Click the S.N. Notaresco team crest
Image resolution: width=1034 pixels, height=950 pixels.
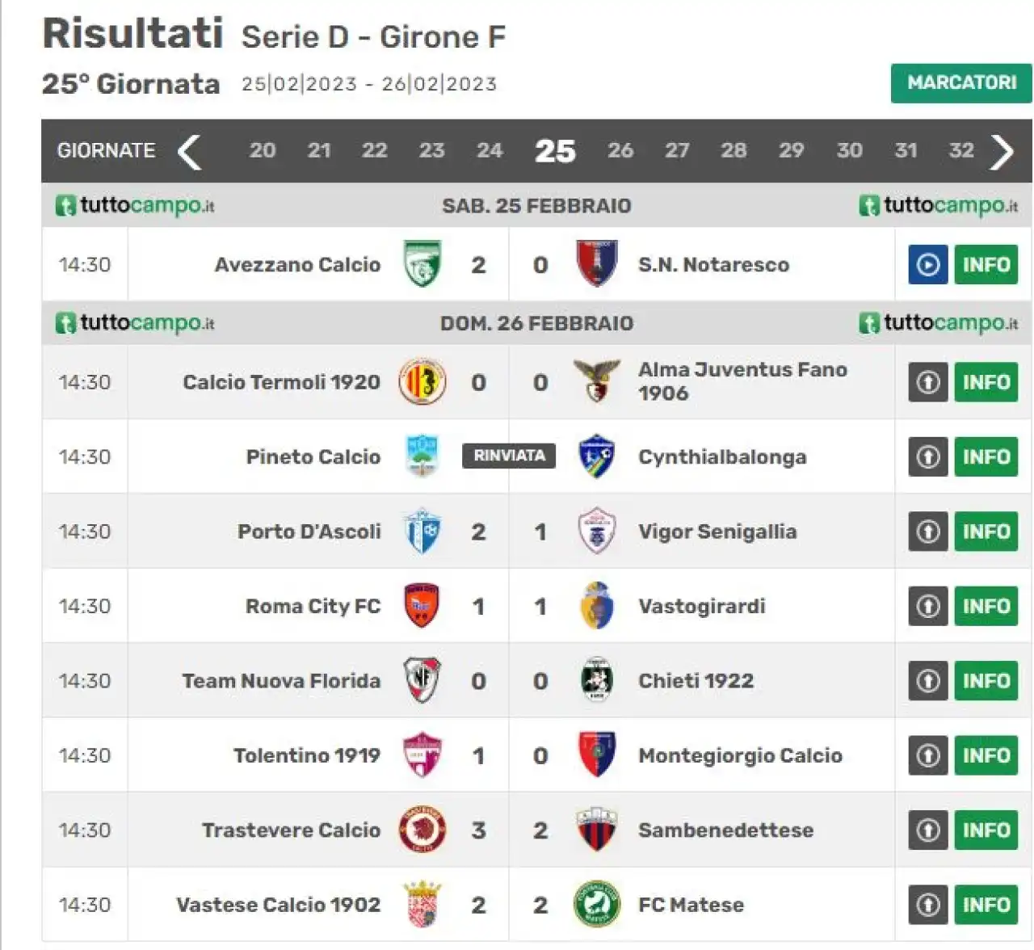click(x=597, y=263)
